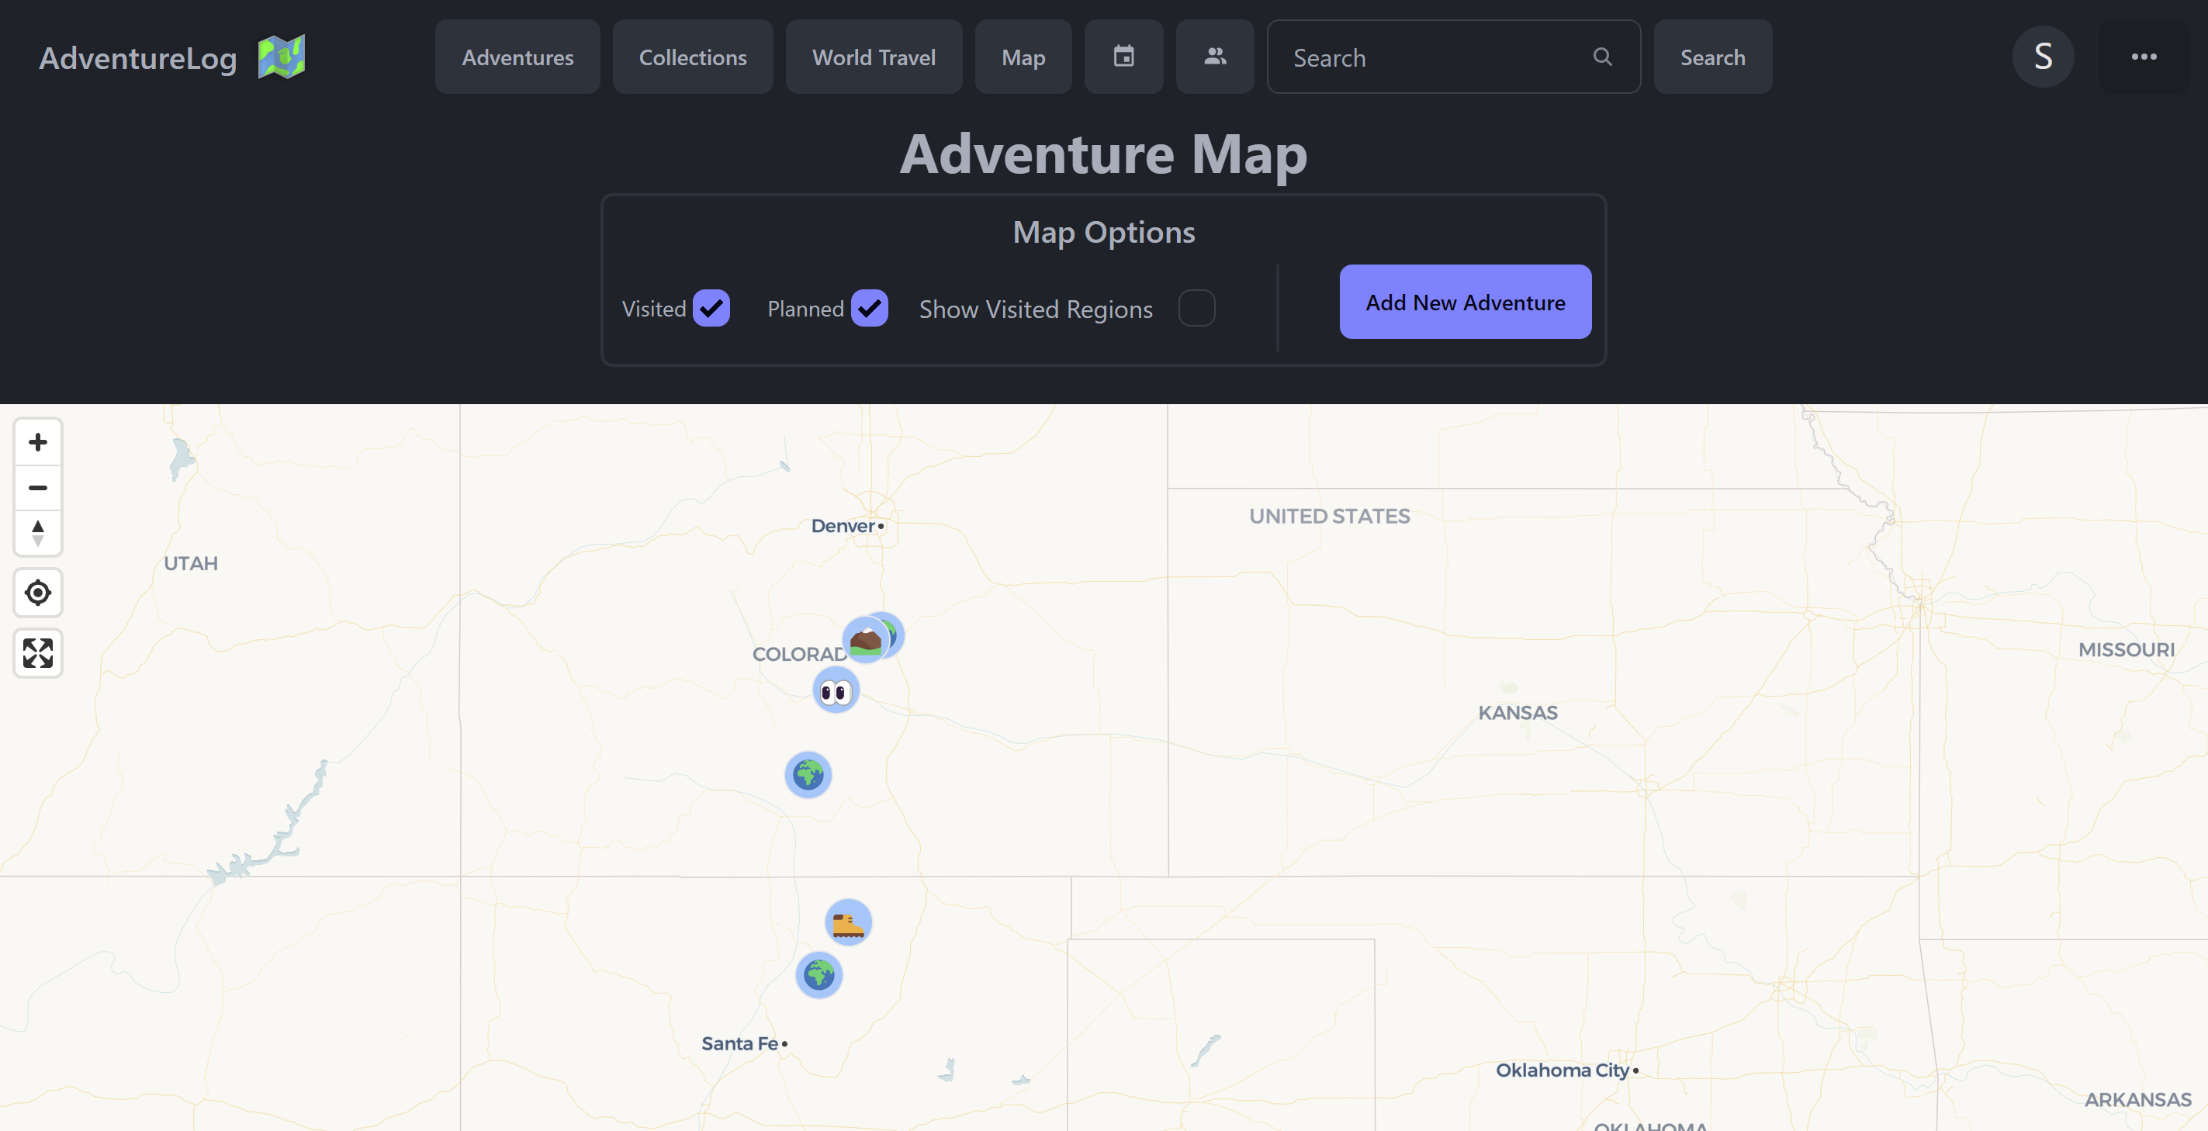Zoom out on the map
The height and width of the screenshot is (1131, 2208).
click(38, 487)
